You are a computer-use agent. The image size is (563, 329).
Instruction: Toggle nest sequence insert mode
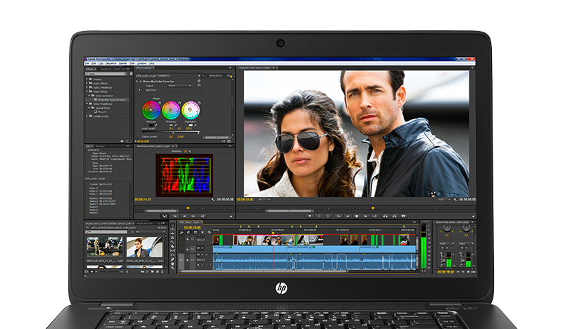[182, 233]
